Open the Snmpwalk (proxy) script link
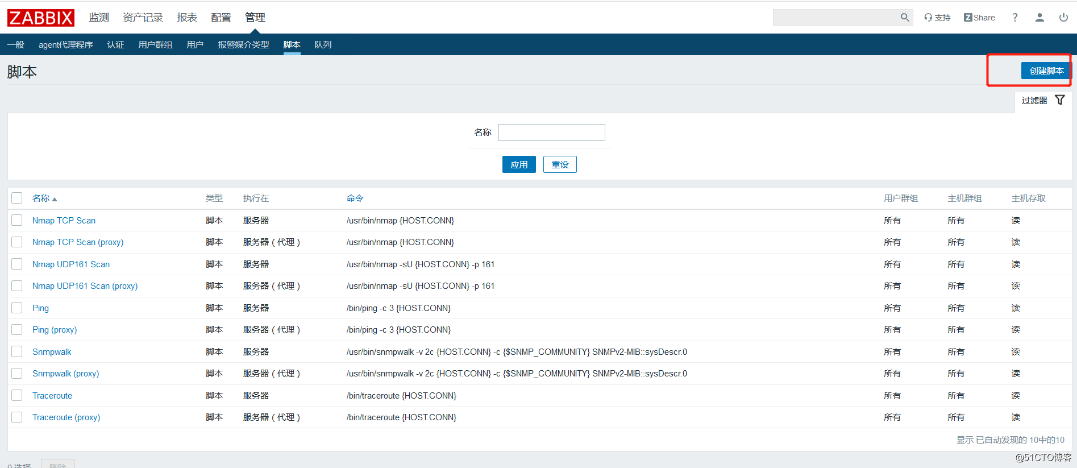 [x=66, y=373]
